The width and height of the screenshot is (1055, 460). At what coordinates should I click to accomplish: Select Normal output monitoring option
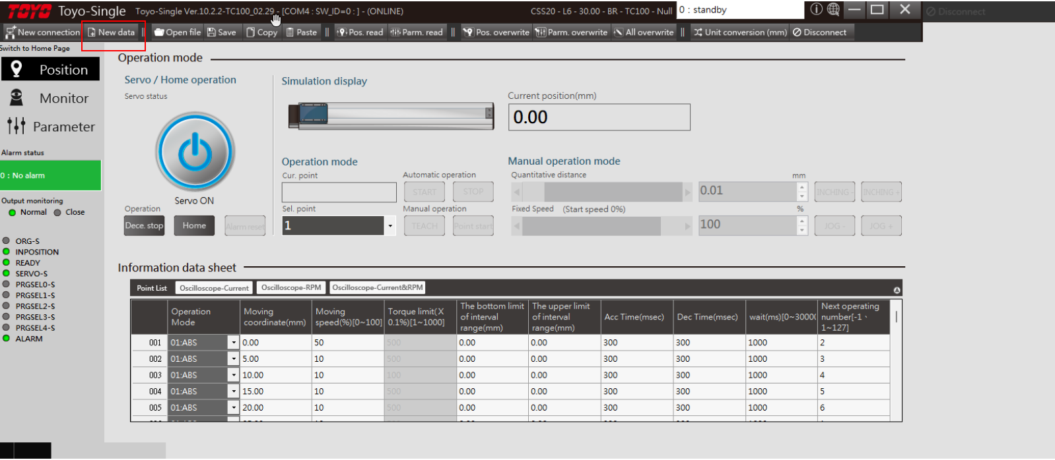(28, 212)
